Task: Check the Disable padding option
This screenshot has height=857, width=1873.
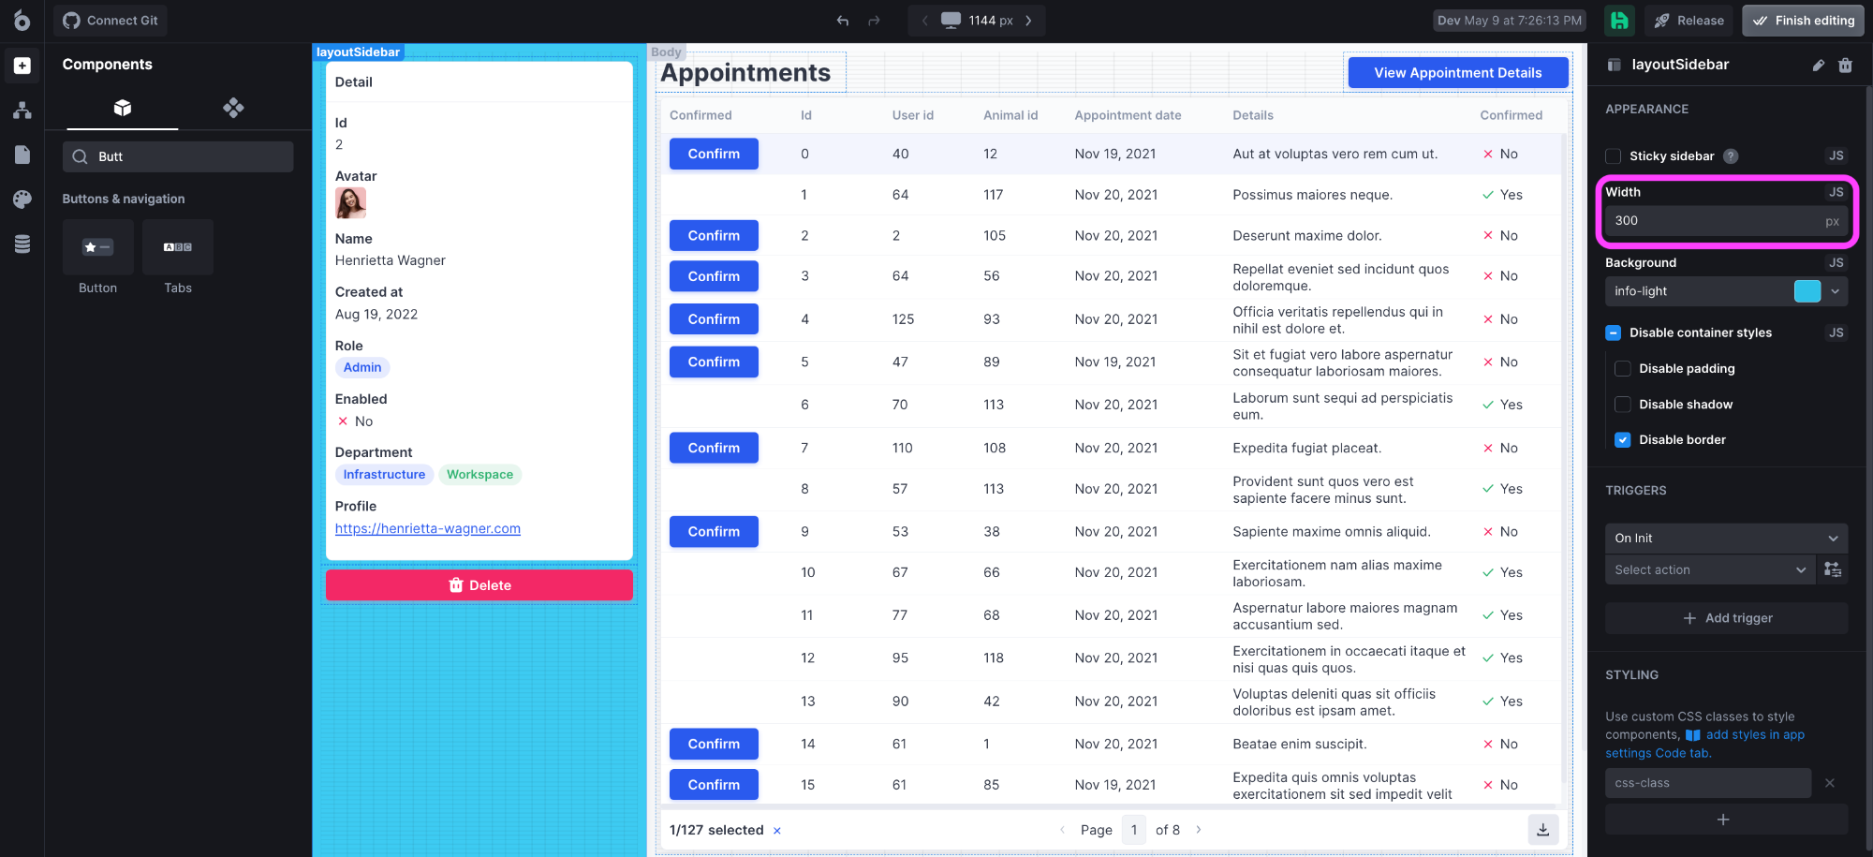Action: 1622,368
